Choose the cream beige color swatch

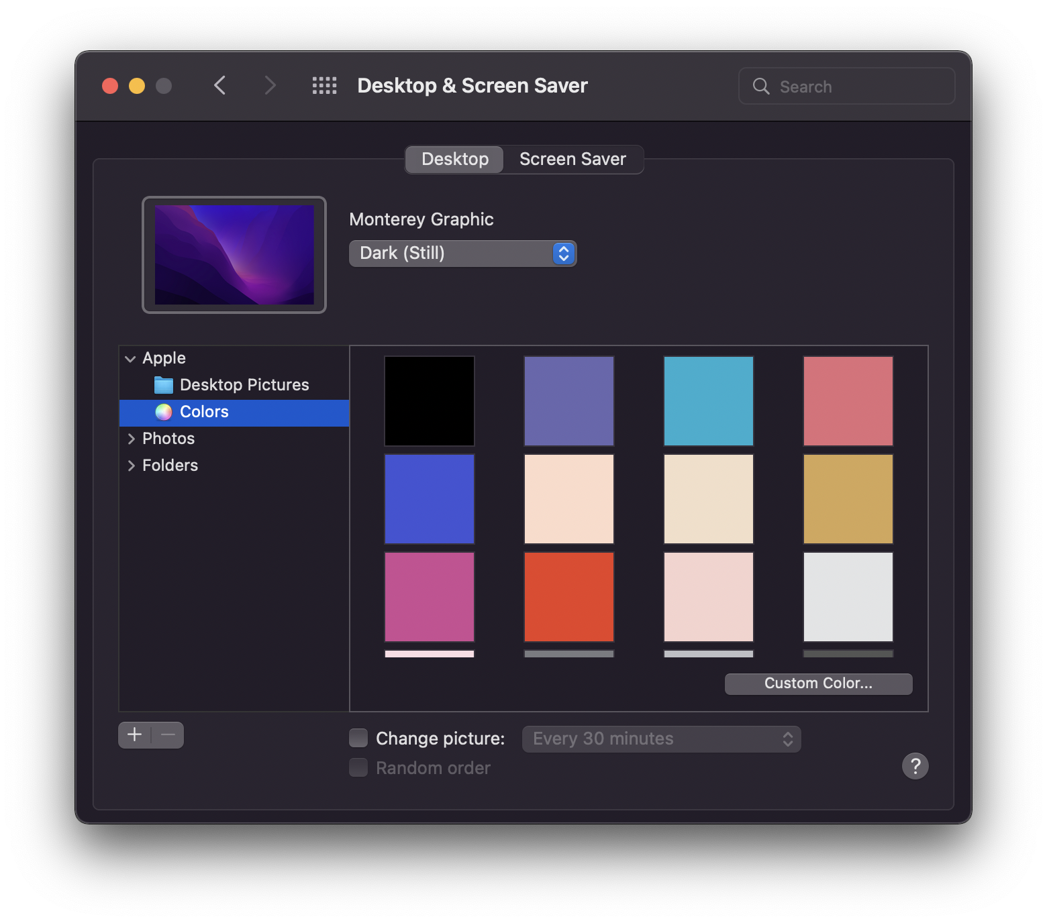pyautogui.click(x=709, y=499)
